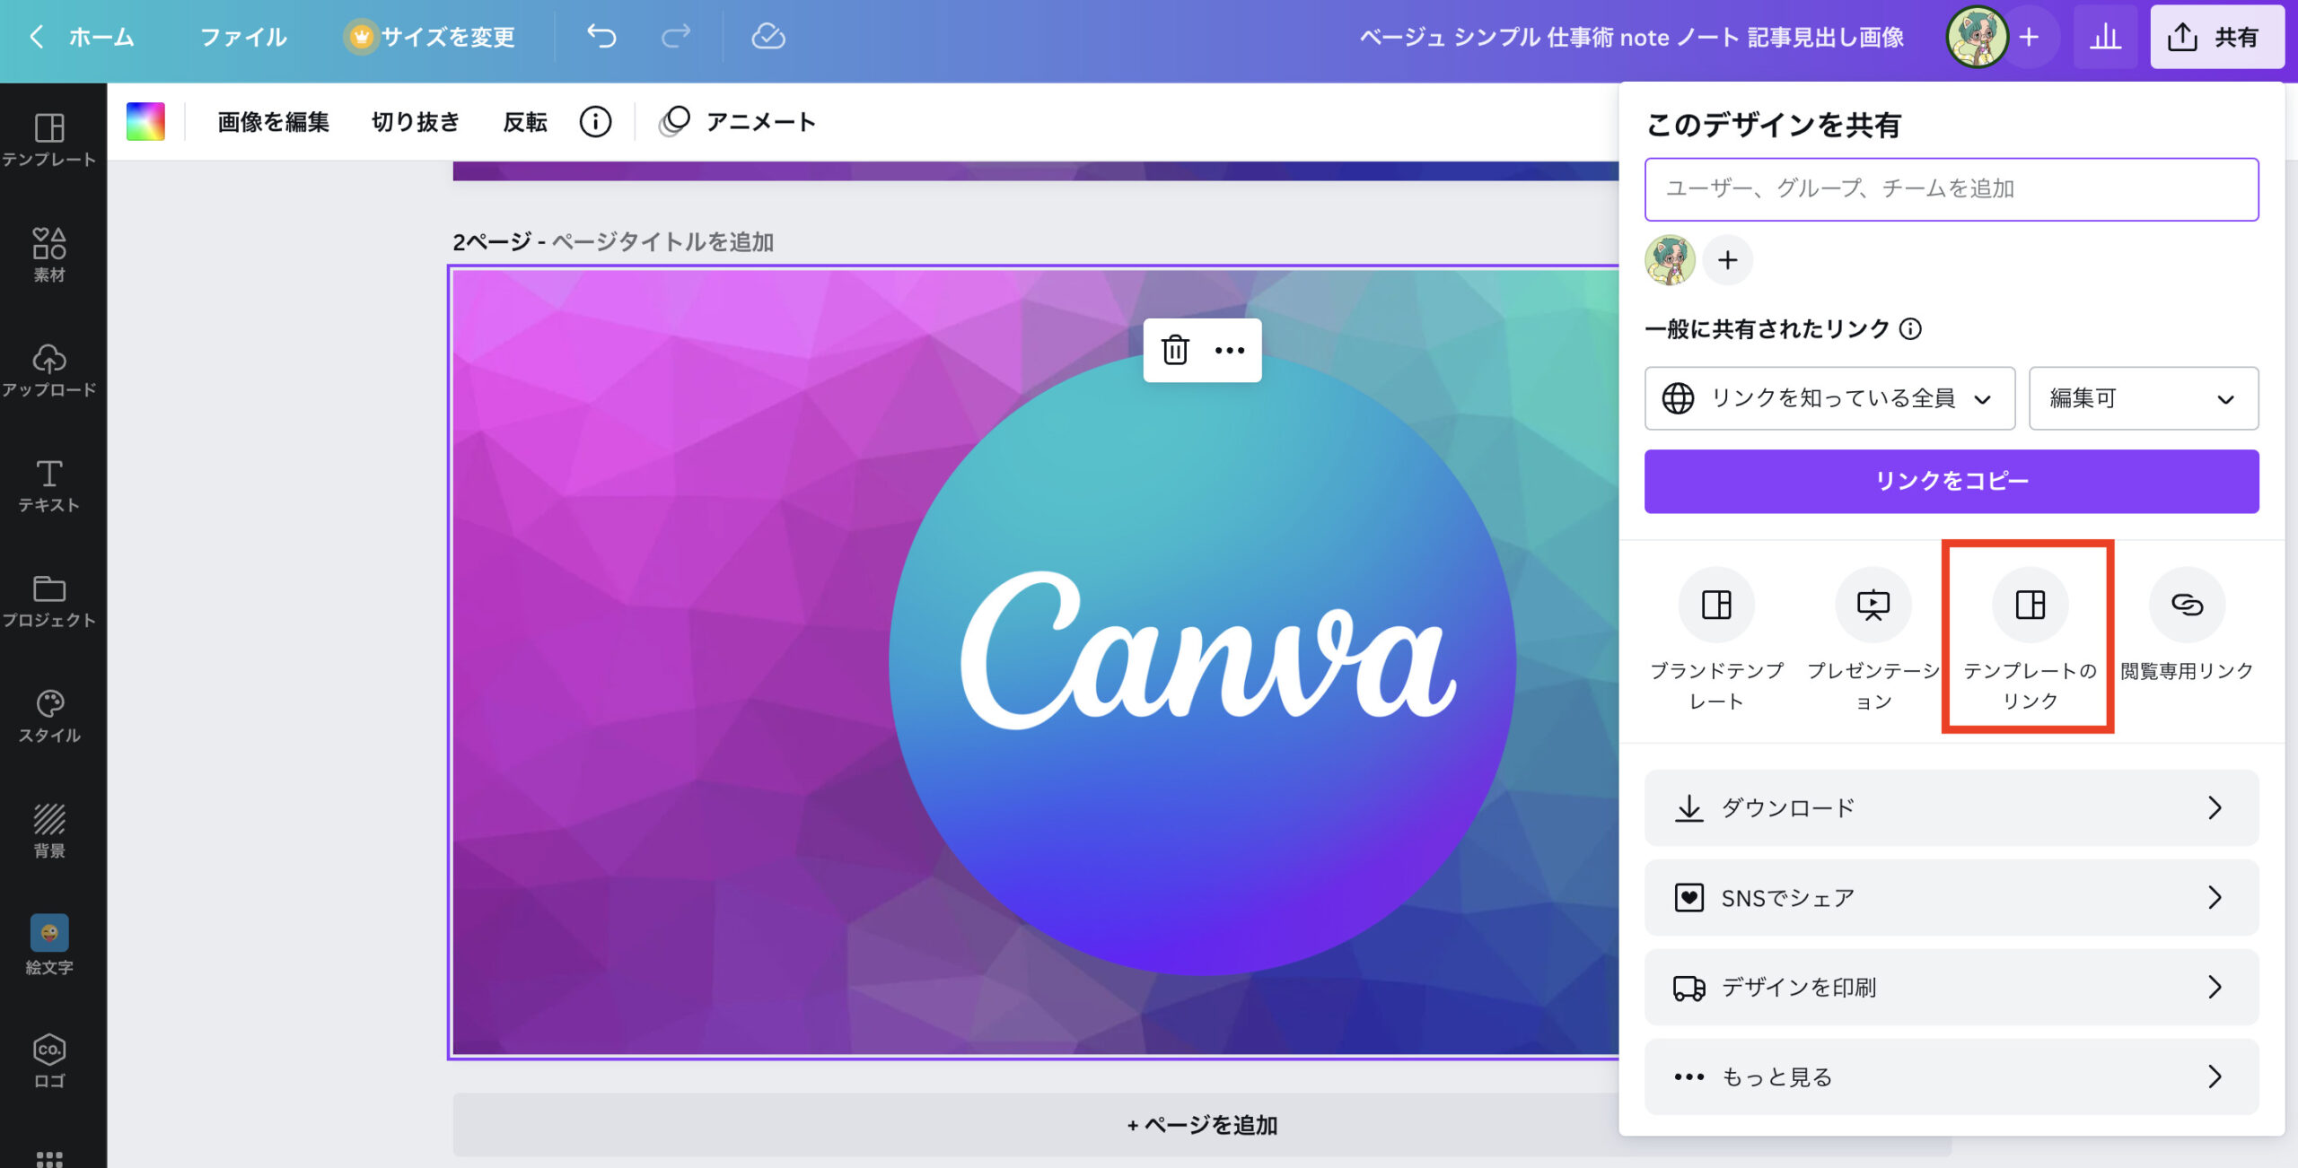The width and height of the screenshot is (2298, 1168).
Task: Open the analytics bar chart icon
Action: [x=2105, y=37]
